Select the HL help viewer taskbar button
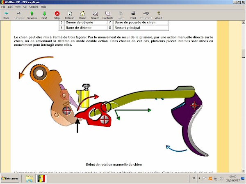The height and width of the screenshot is (184, 246). 41,179
